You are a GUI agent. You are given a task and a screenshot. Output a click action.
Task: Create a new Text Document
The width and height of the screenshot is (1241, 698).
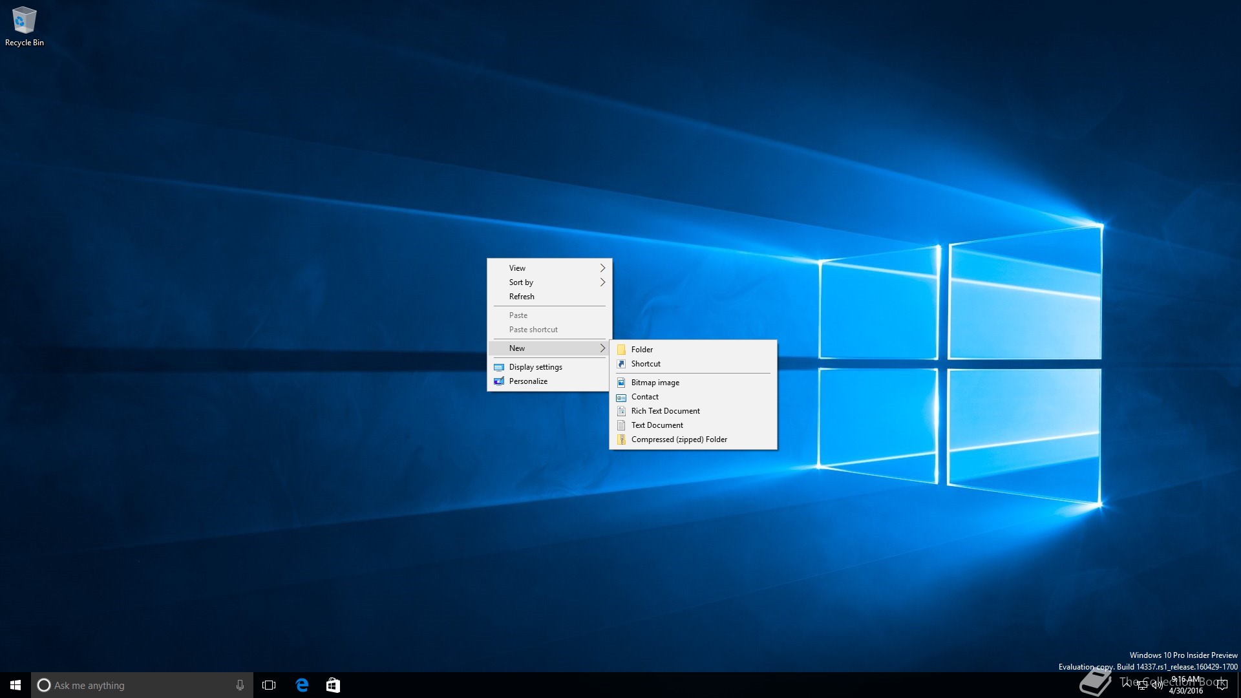[693, 425]
